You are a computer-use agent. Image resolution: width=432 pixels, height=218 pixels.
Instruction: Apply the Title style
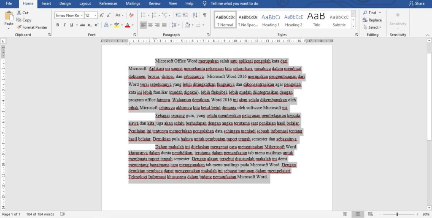point(316,20)
